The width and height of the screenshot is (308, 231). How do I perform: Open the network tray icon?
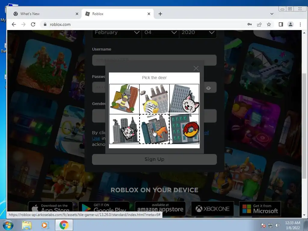(x=270, y=225)
